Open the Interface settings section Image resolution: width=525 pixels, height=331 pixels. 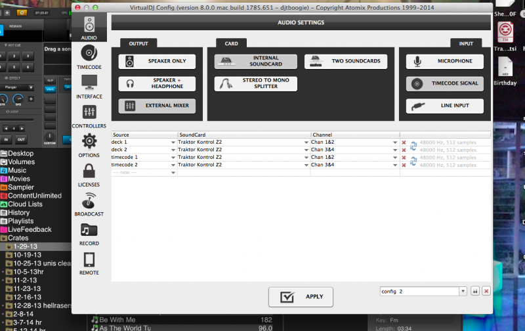click(x=89, y=87)
